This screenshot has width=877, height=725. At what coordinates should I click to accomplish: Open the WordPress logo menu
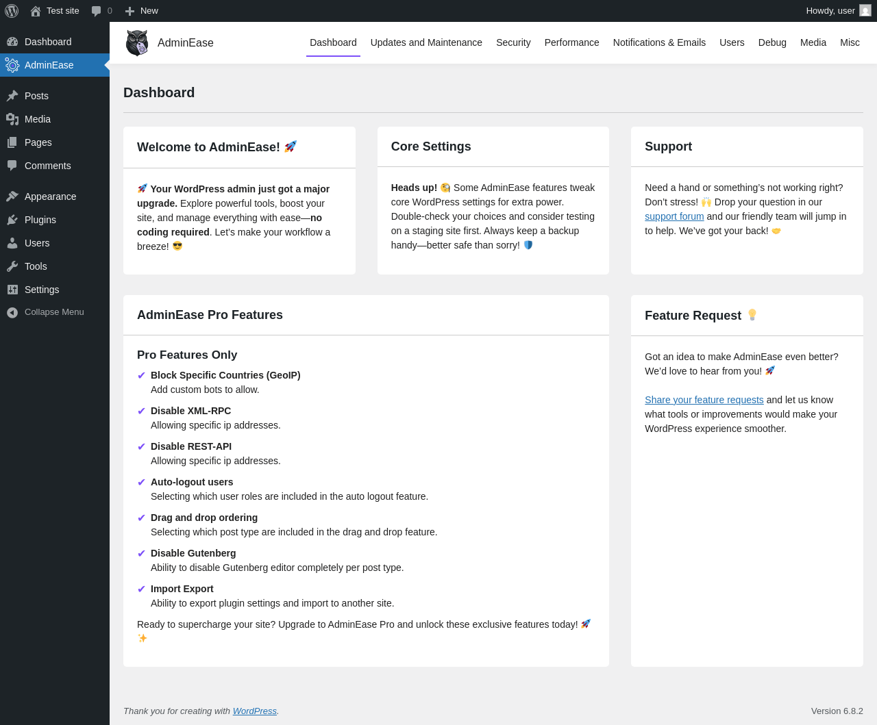12,11
